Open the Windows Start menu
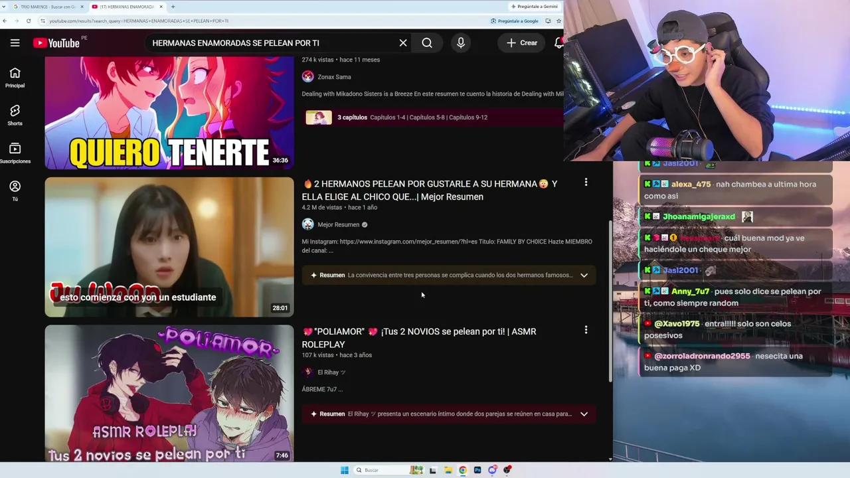Image resolution: width=850 pixels, height=478 pixels. point(345,470)
